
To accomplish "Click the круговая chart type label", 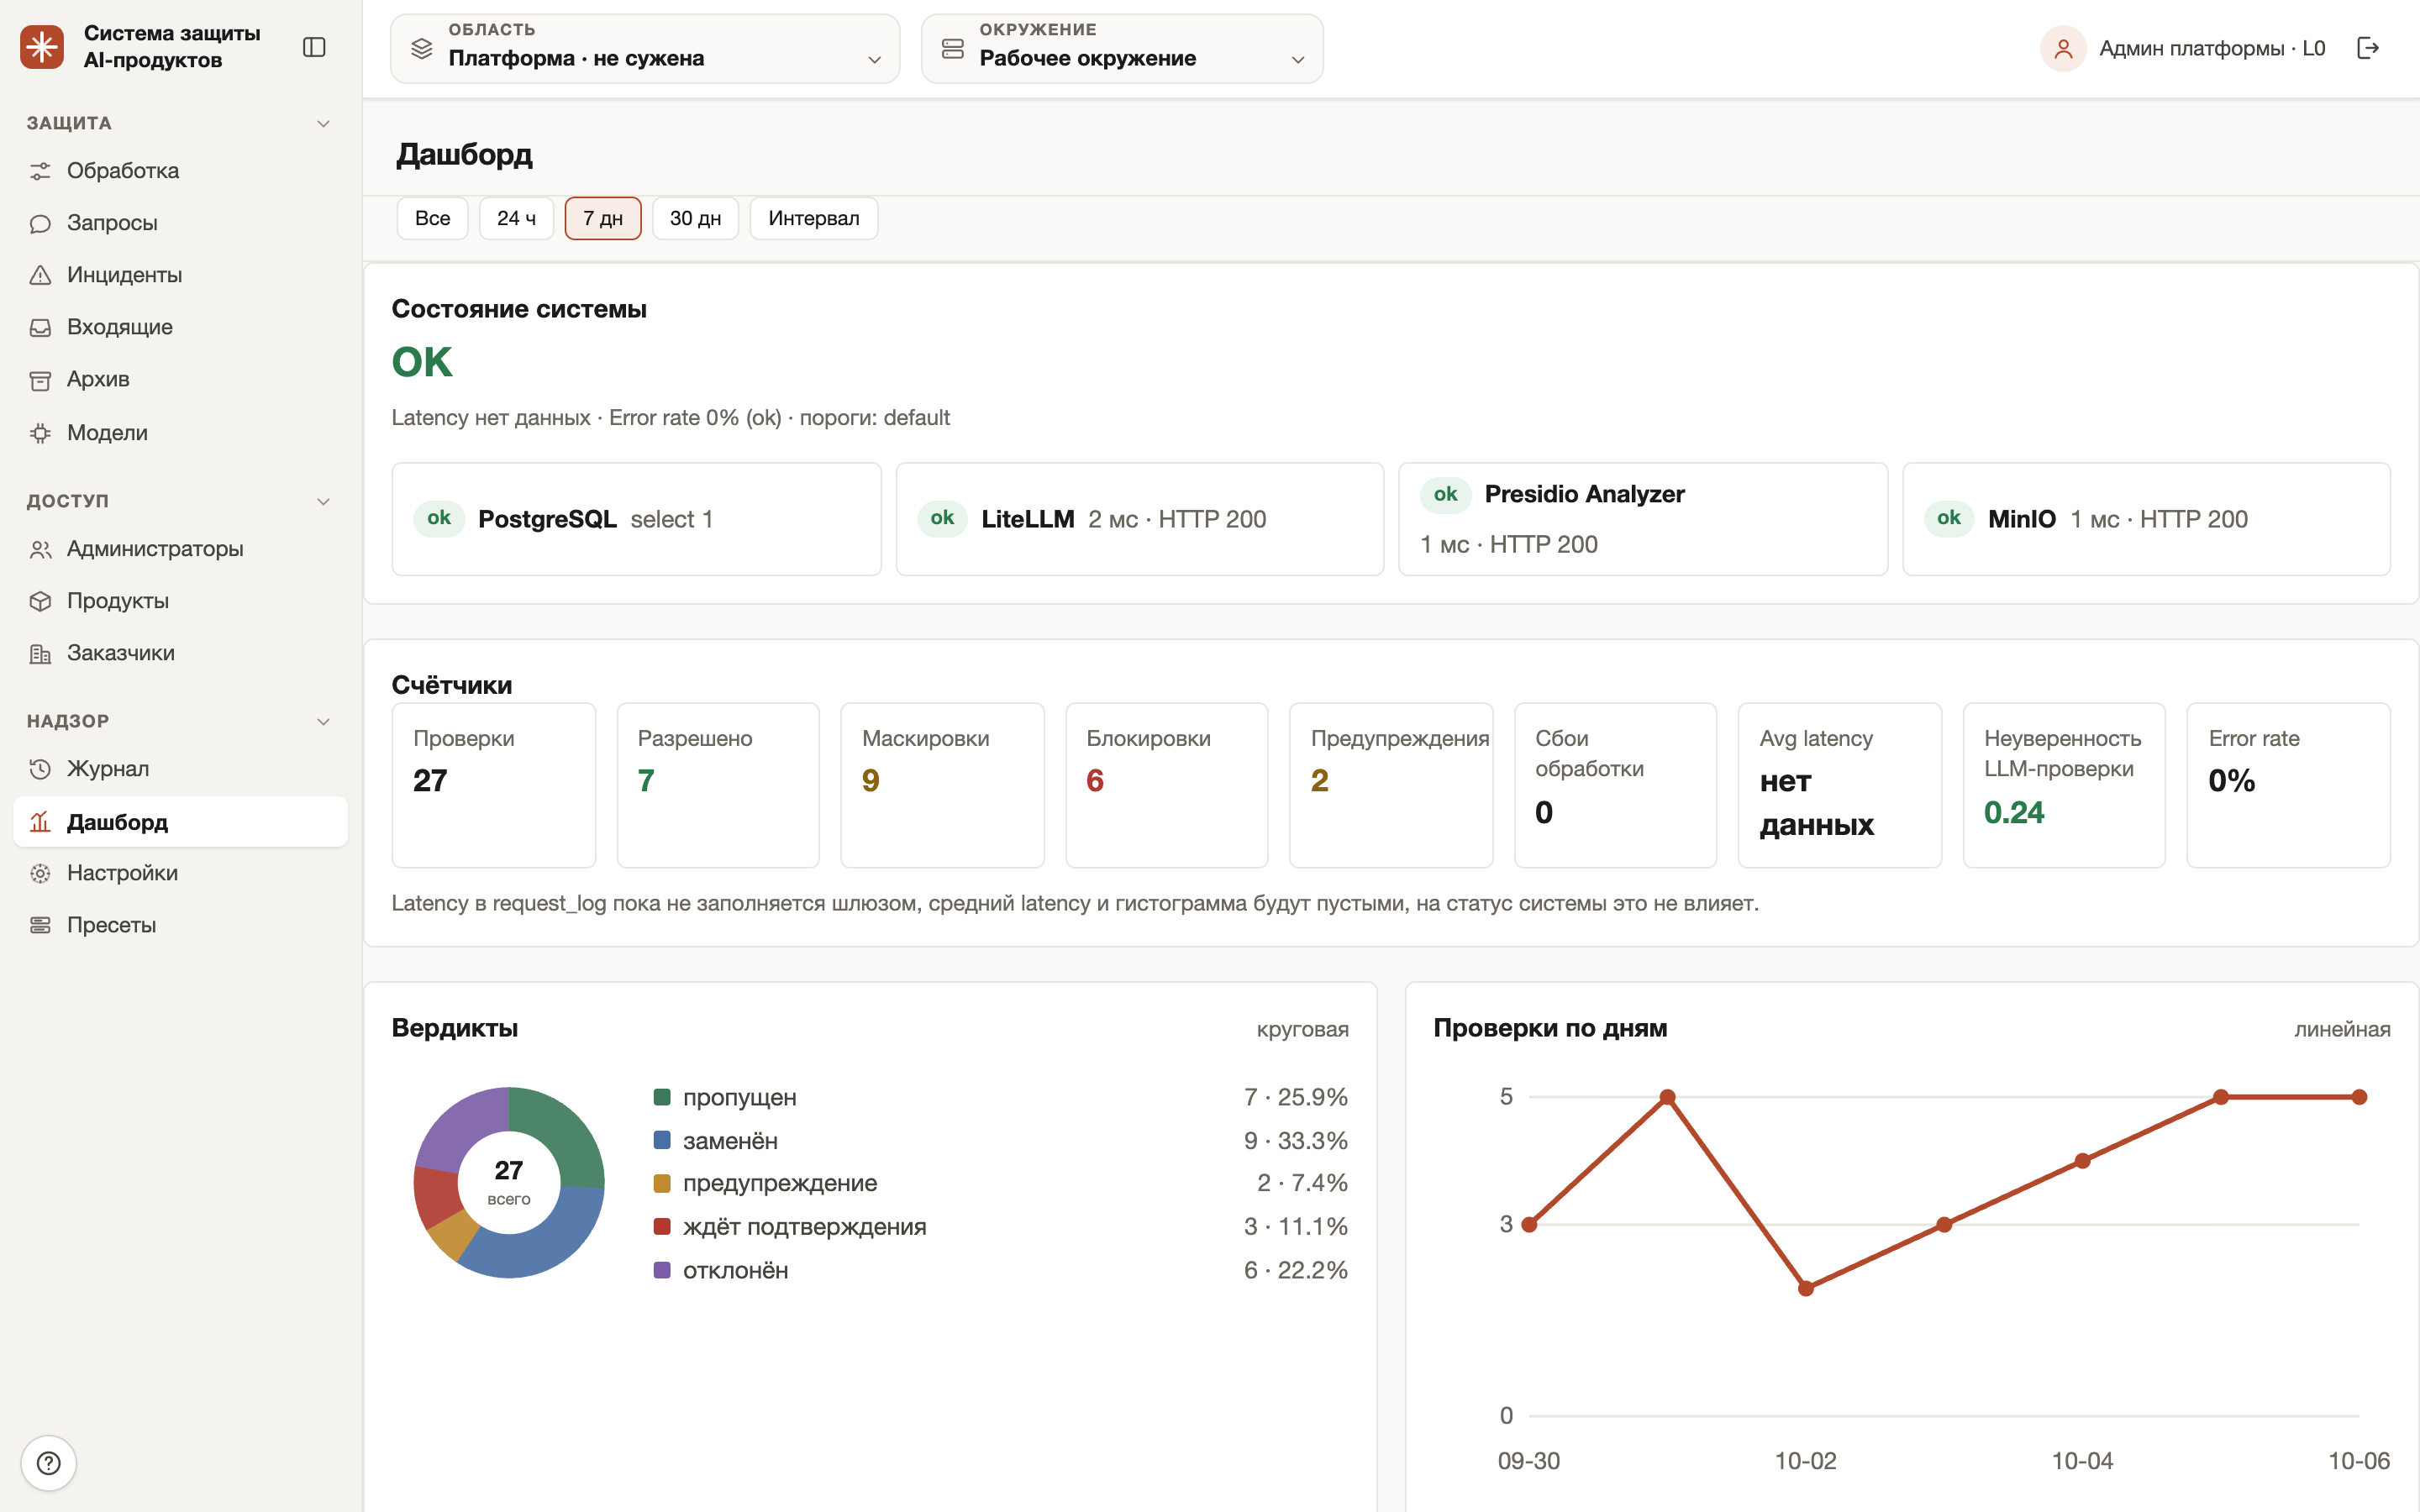I will pyautogui.click(x=1302, y=1029).
